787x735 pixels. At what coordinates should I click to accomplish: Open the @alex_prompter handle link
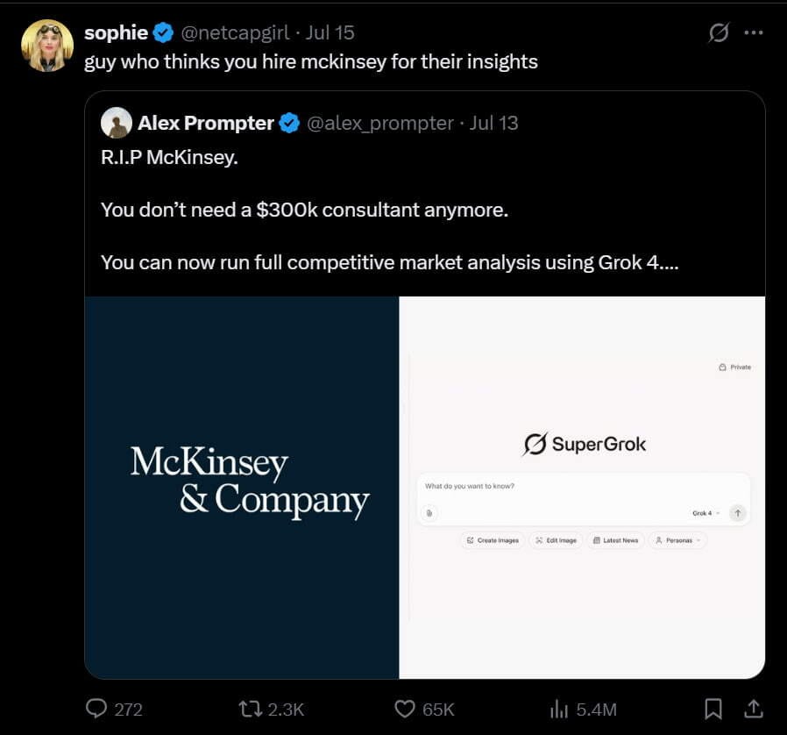[x=380, y=123]
